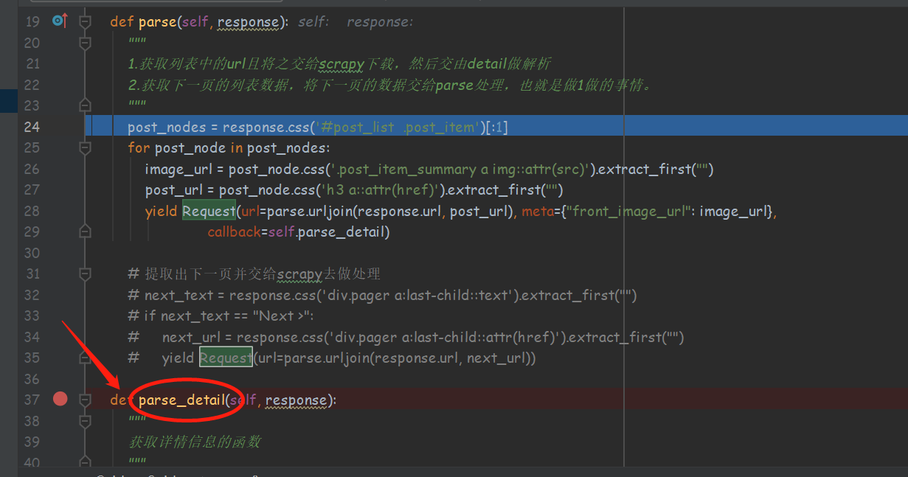Click the blank line 36 in the editor

[369, 379]
